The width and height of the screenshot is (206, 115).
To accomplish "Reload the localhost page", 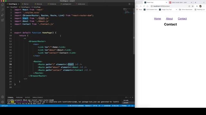I will click(144, 6).
